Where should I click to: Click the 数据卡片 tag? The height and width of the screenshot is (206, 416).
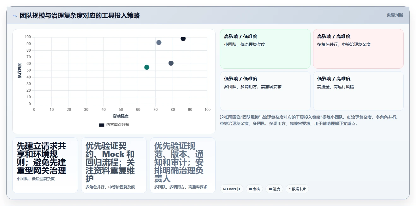pos(297,189)
